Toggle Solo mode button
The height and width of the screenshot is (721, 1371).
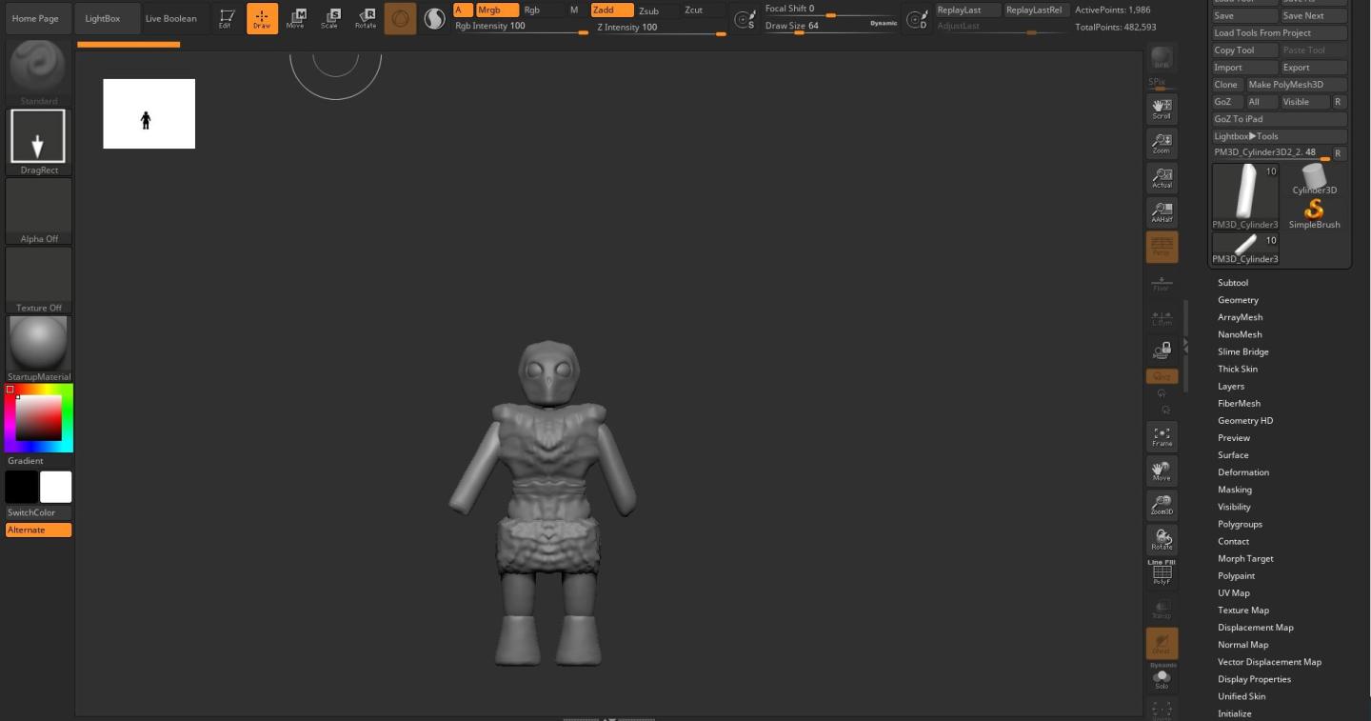point(1162,677)
